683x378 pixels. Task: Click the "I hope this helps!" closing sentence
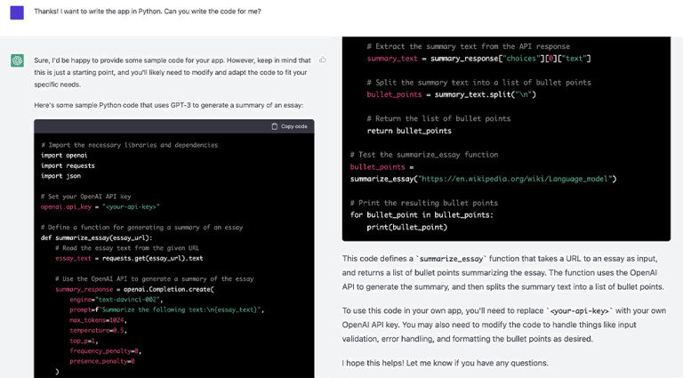(x=445, y=363)
